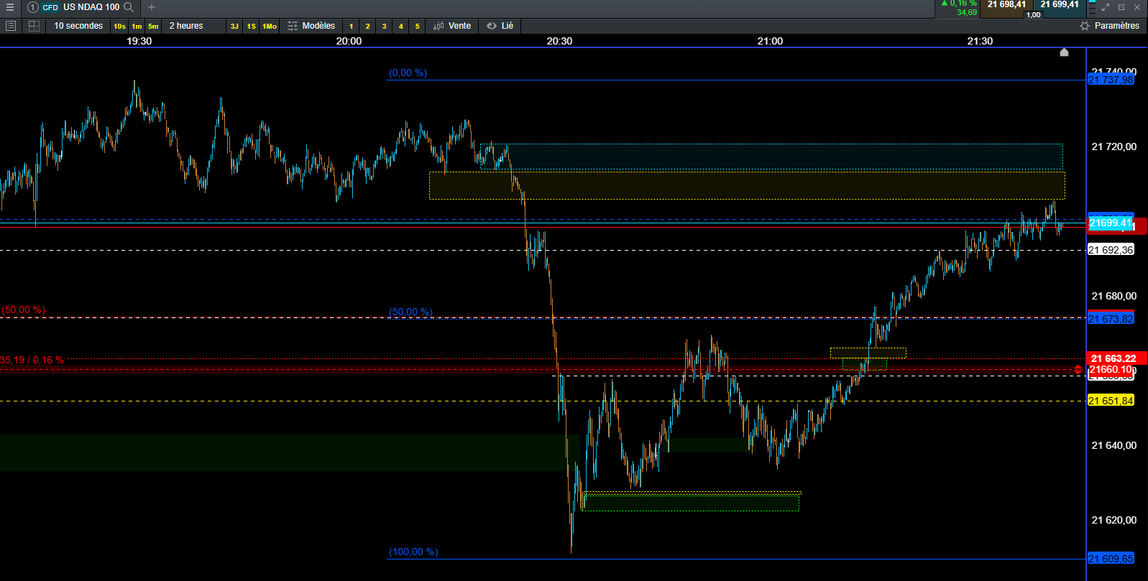
Task: Select the yellow dotted rectangle below cyan zone
Action: (747, 185)
